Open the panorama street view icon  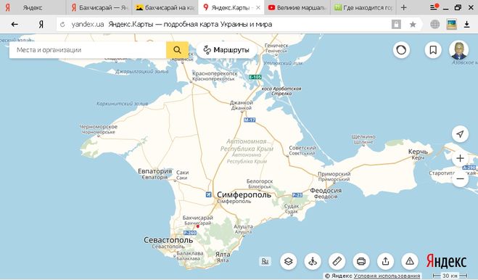(313, 261)
